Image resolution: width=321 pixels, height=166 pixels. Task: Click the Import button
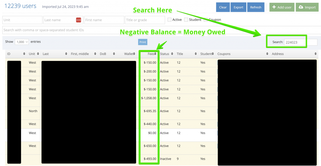[x=307, y=7]
